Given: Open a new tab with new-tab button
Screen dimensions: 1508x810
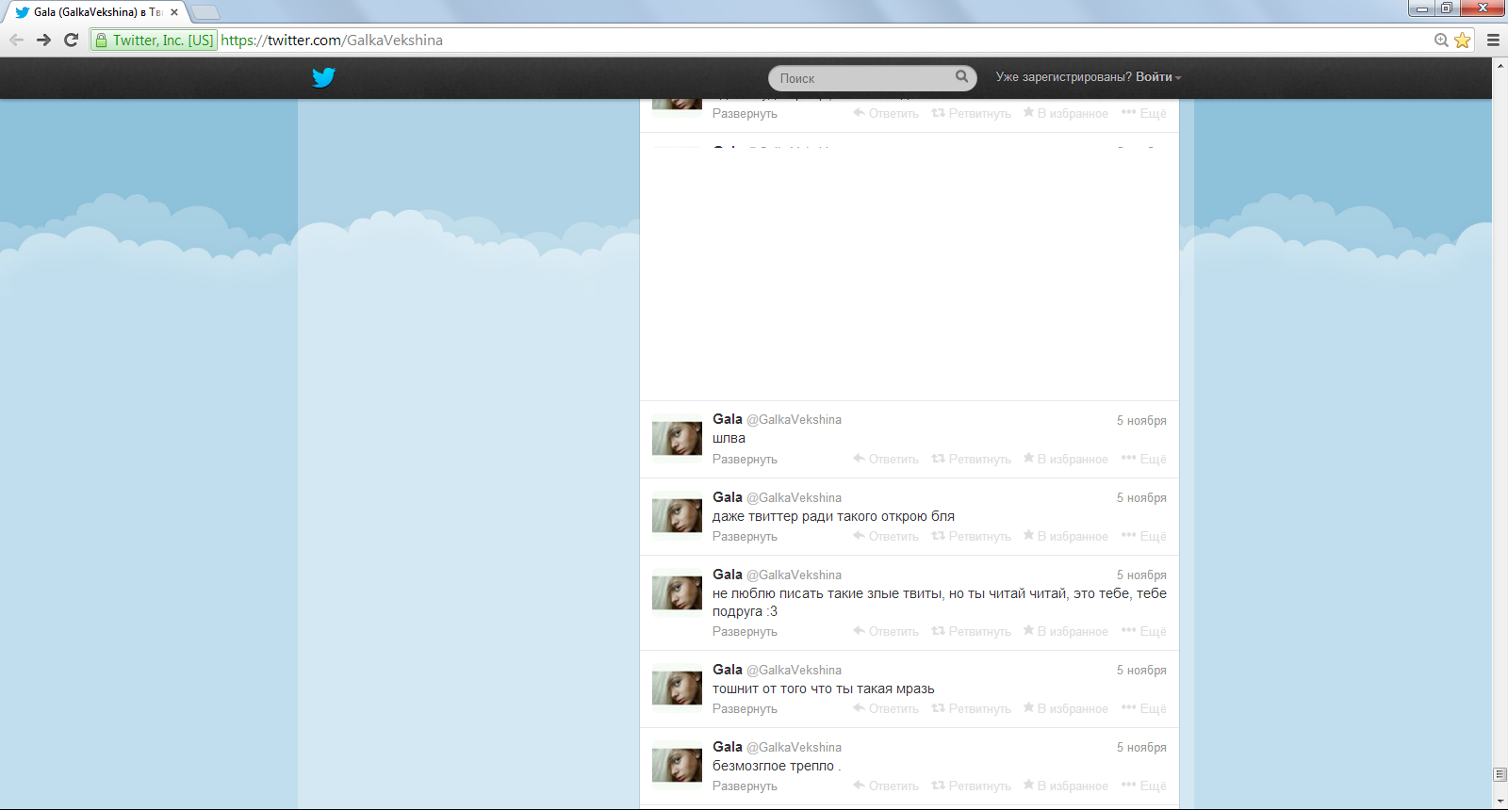Looking at the screenshot, I should point(205,12).
